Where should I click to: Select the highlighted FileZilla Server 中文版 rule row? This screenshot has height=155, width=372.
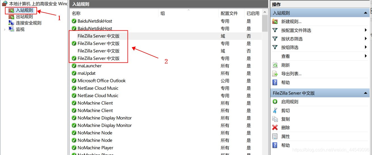click(166, 36)
